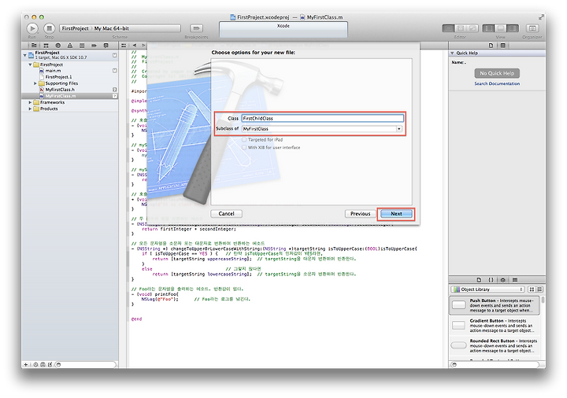The width and height of the screenshot is (567, 398).
Task: Show the Quick Help inspector tab
Action: click(502, 46)
